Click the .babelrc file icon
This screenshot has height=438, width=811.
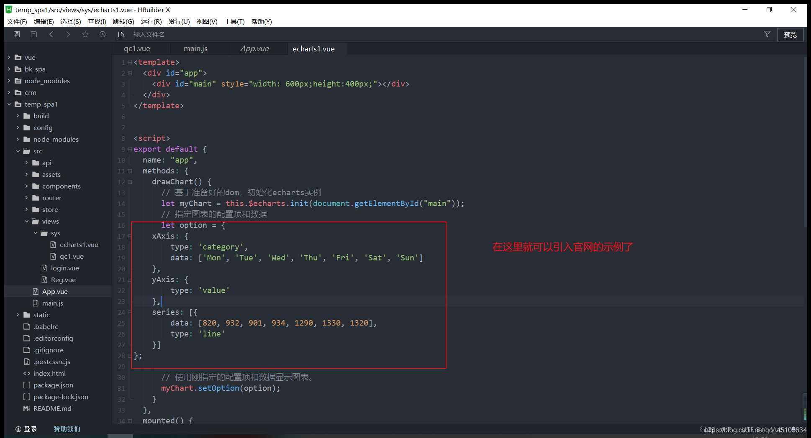click(27, 326)
